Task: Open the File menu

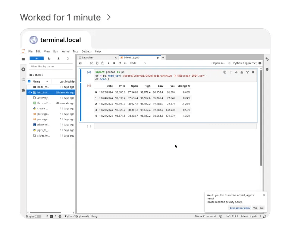Action: tap(30, 51)
